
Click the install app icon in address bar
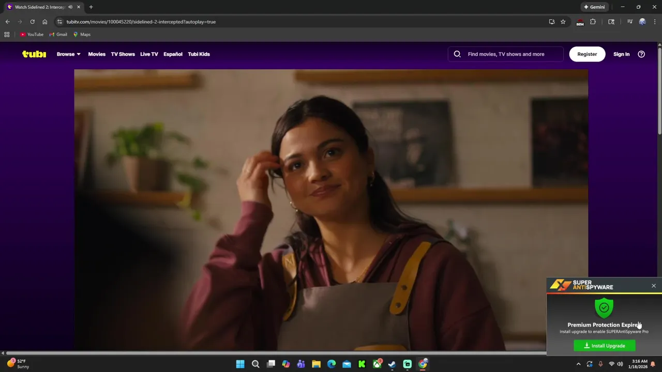pos(552,22)
